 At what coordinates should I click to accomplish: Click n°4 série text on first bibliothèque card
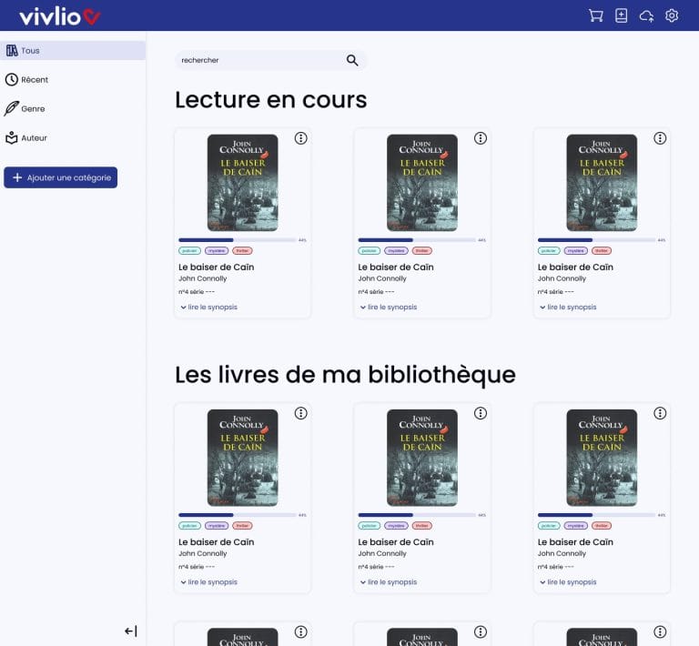tap(197, 567)
